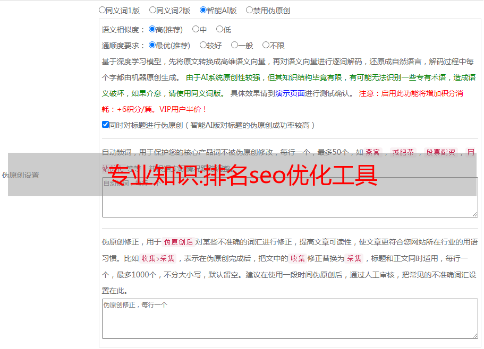The width and height of the screenshot is (484, 349).
Task: Click resize handle of 自动锁词 textarea
Action: (475, 214)
